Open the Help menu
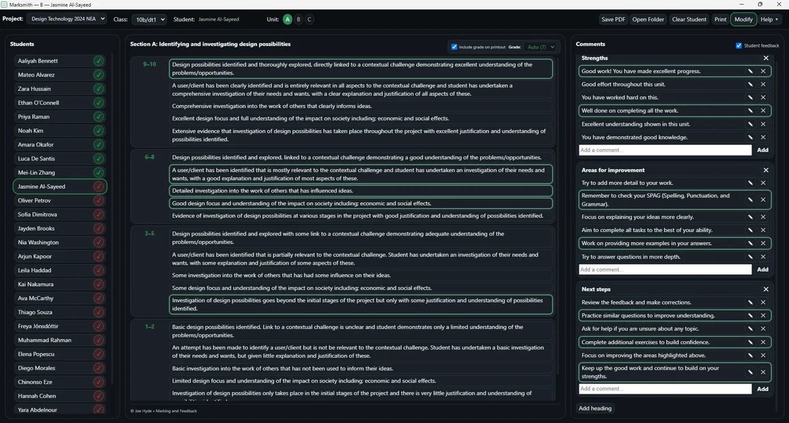Viewport: 789px width, 423px height. [x=769, y=19]
